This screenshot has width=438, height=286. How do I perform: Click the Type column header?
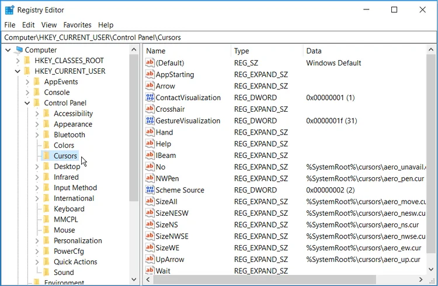tap(267, 51)
